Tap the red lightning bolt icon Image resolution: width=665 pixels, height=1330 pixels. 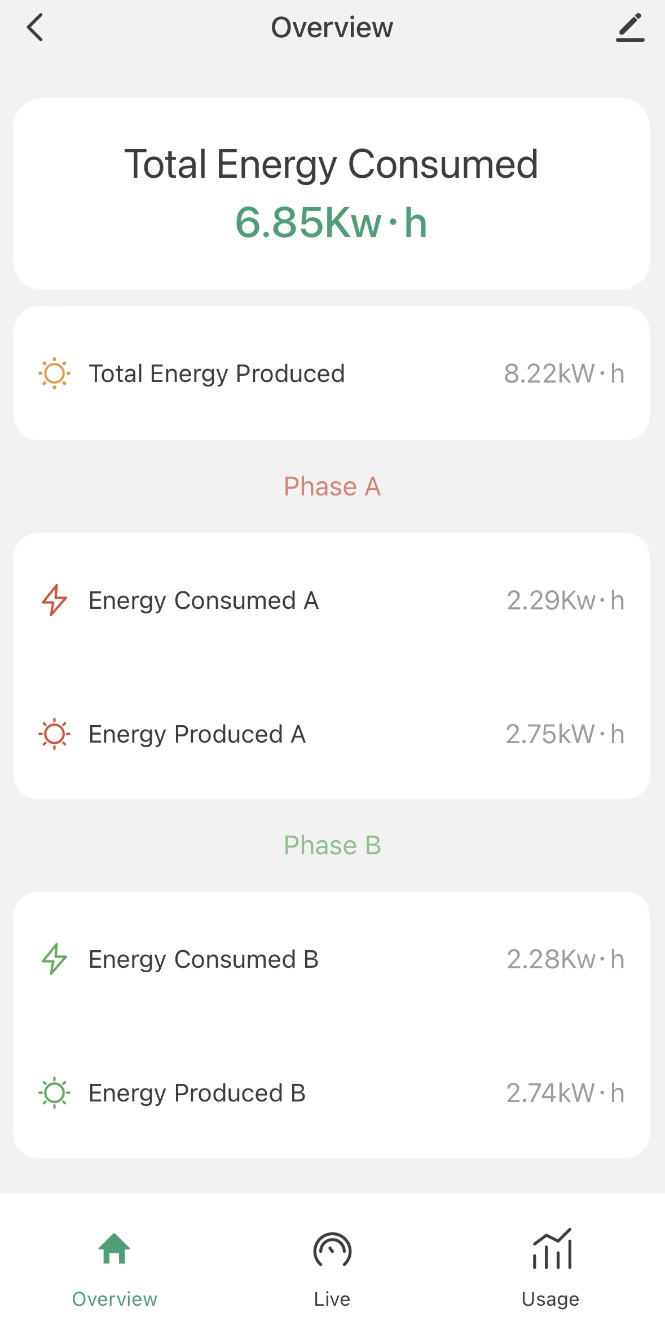(54, 600)
